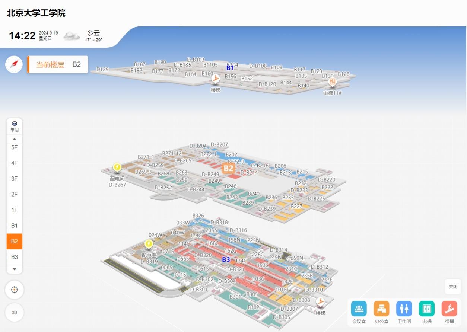Click the 配电室 D-B319 marker on B3
This screenshot has height=332, width=467.
tap(149, 245)
